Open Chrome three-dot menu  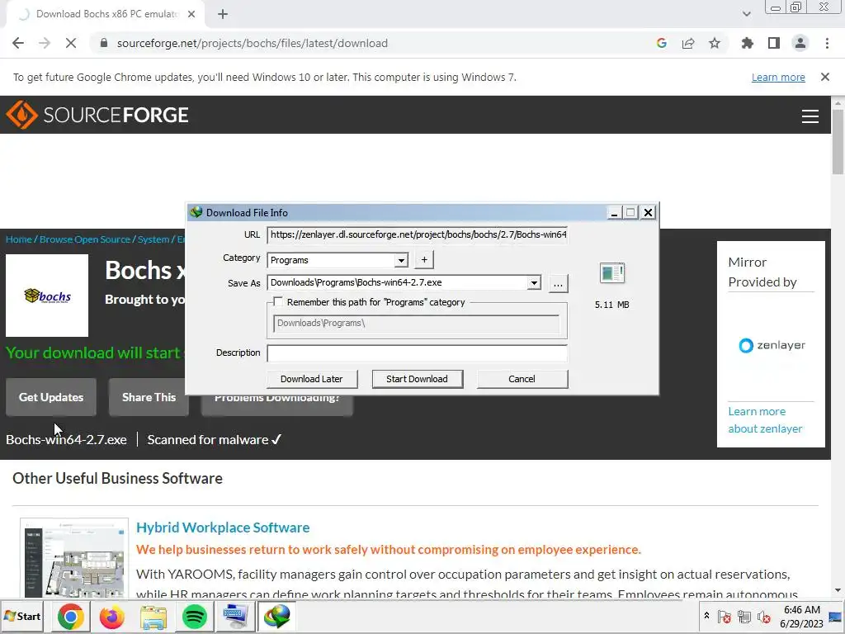coord(827,43)
